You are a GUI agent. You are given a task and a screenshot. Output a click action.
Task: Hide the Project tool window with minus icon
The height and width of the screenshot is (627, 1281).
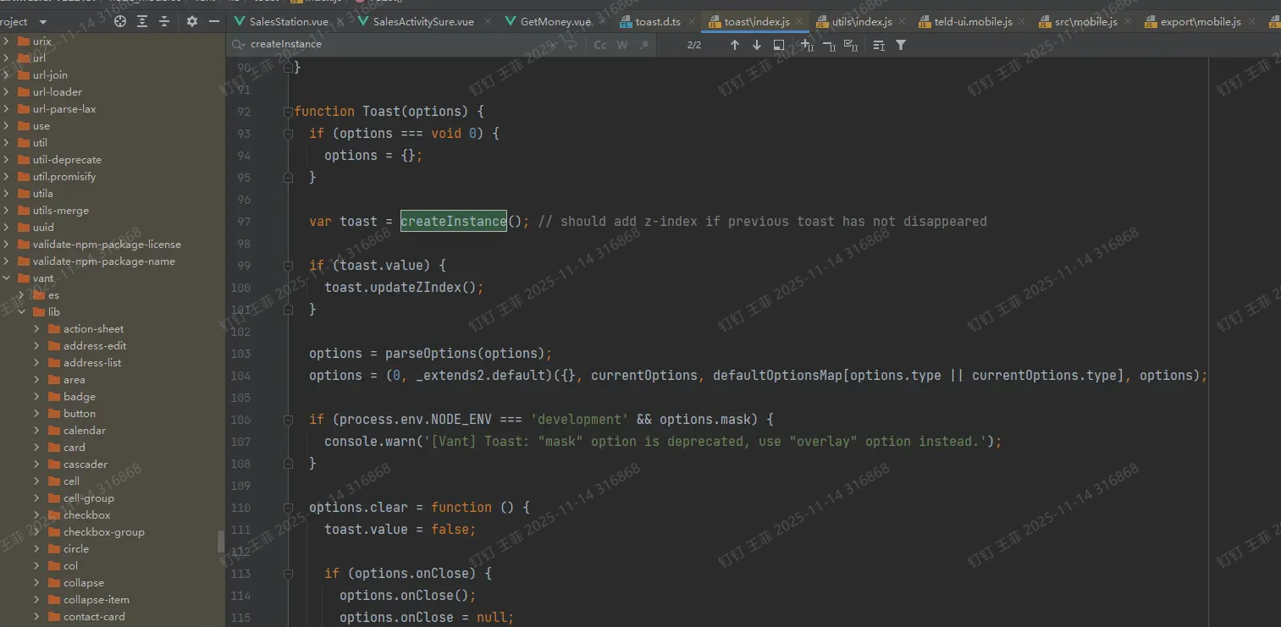(x=213, y=21)
